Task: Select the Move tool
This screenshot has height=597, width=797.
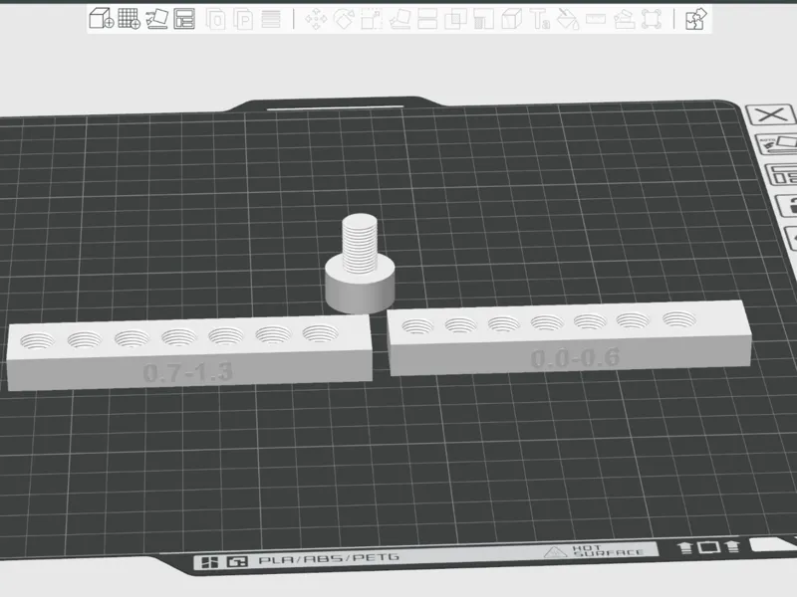Action: (x=316, y=19)
